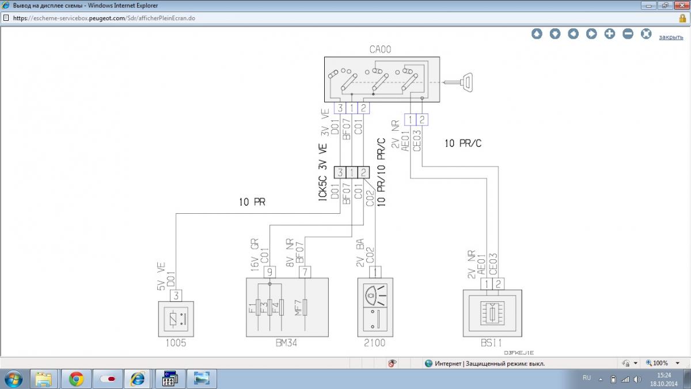This screenshot has width=691, height=389.
Task: Zoom out using the minus icon
Action: click(x=628, y=34)
